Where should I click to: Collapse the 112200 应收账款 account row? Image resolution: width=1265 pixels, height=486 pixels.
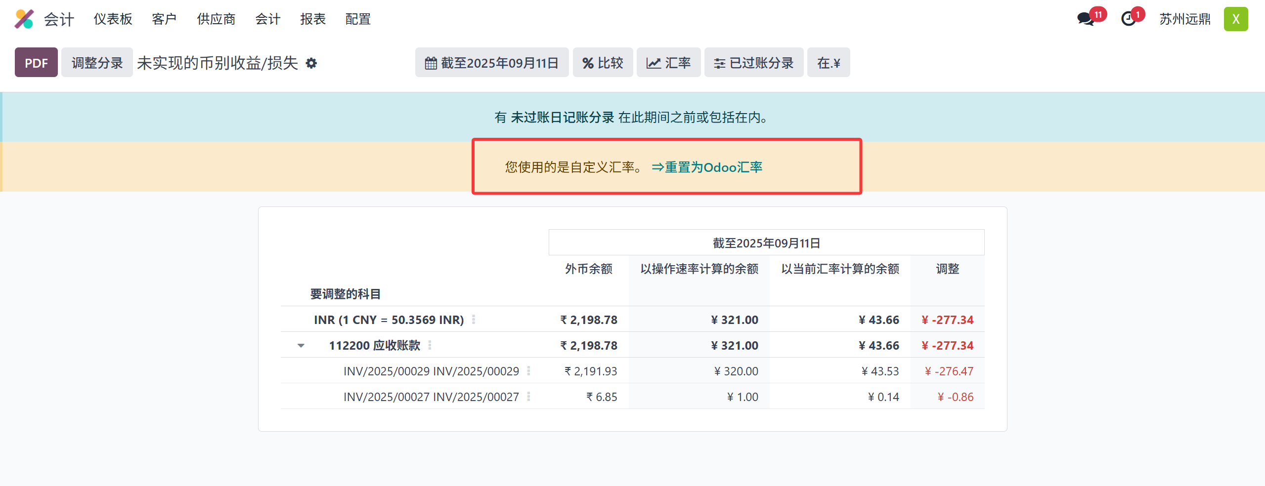coord(301,346)
